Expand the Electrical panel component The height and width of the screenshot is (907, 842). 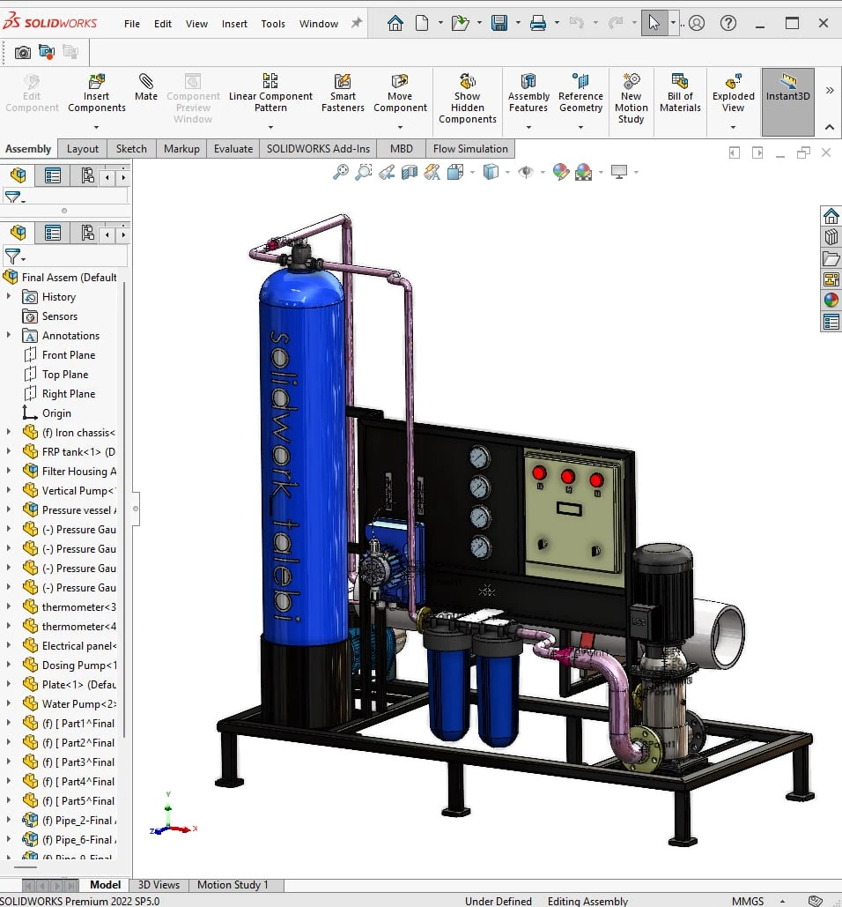tap(9, 645)
